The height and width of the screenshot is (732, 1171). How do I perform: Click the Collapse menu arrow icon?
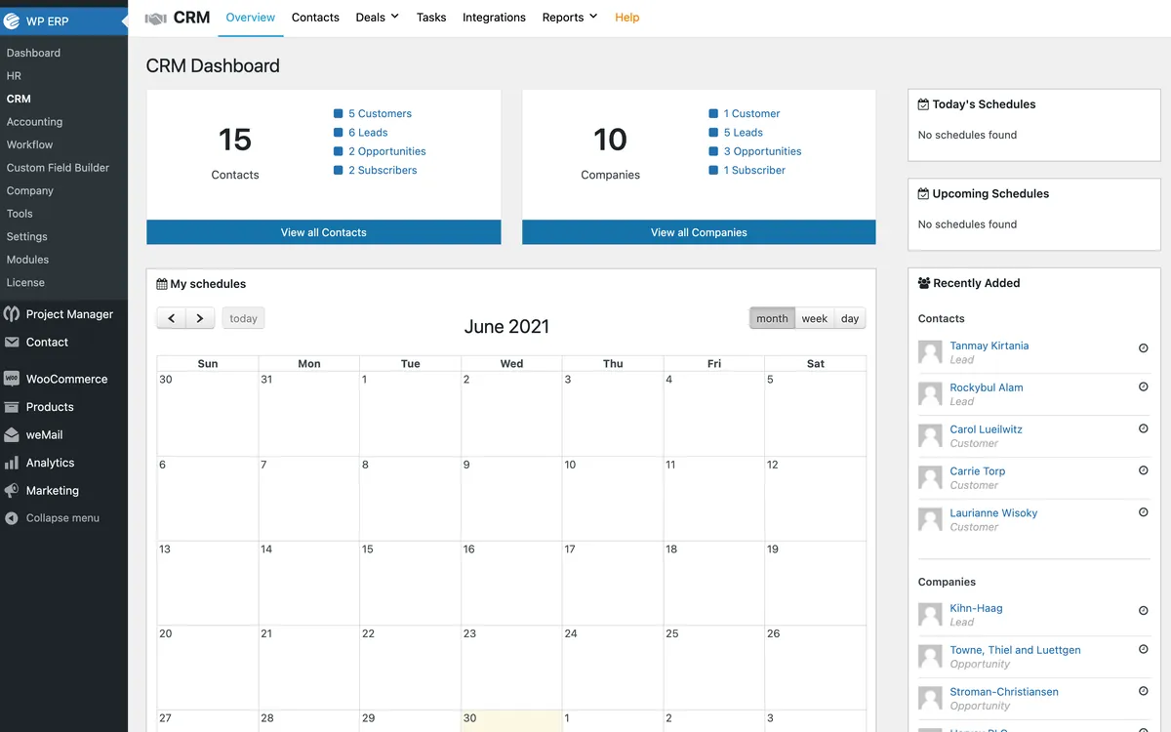tap(12, 518)
